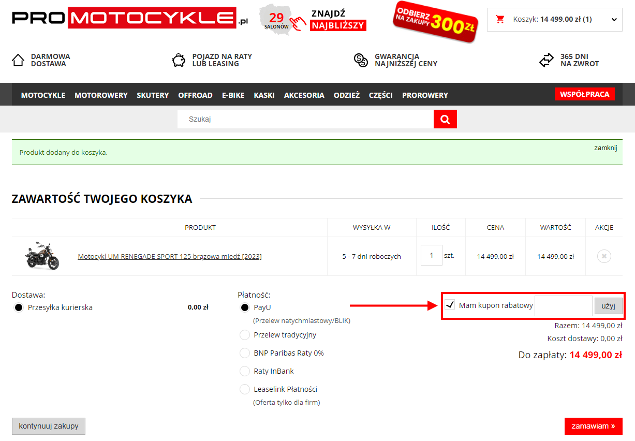Image resolution: width=635 pixels, height=441 pixels.
Task: Open the 29 salonów map finder
Action: coord(282,19)
